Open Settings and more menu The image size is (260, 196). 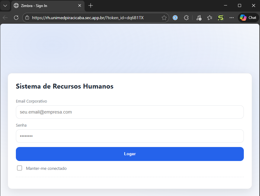click(231, 18)
